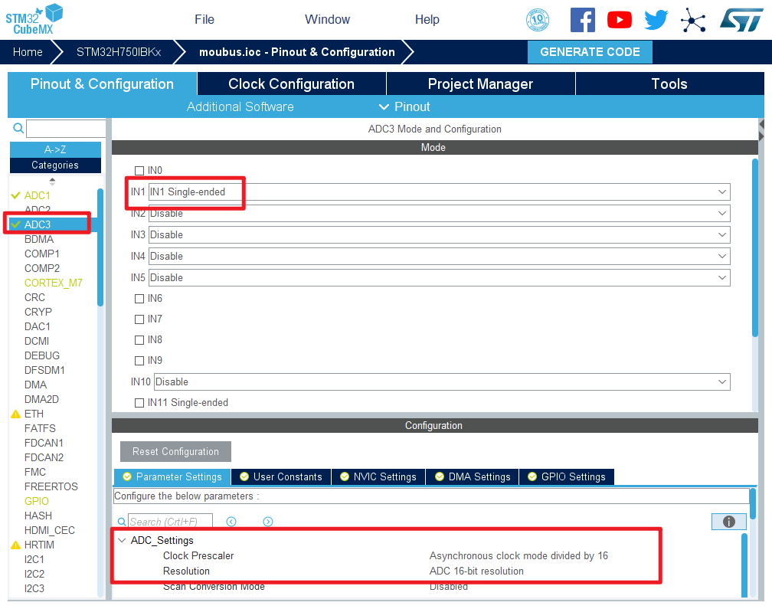Click the 10-year anniversary badge icon
The height and width of the screenshot is (609, 772).
(538, 20)
